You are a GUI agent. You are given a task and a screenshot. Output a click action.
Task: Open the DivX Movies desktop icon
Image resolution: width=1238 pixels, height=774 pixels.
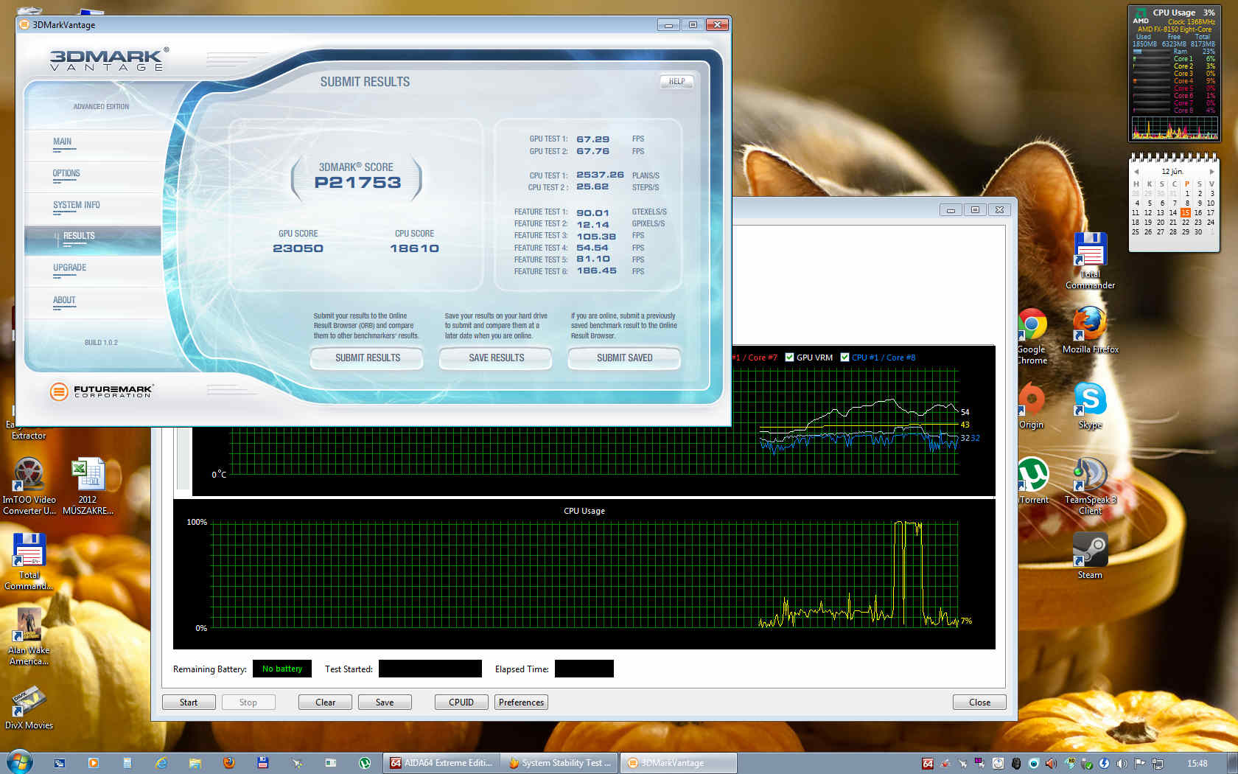point(29,708)
